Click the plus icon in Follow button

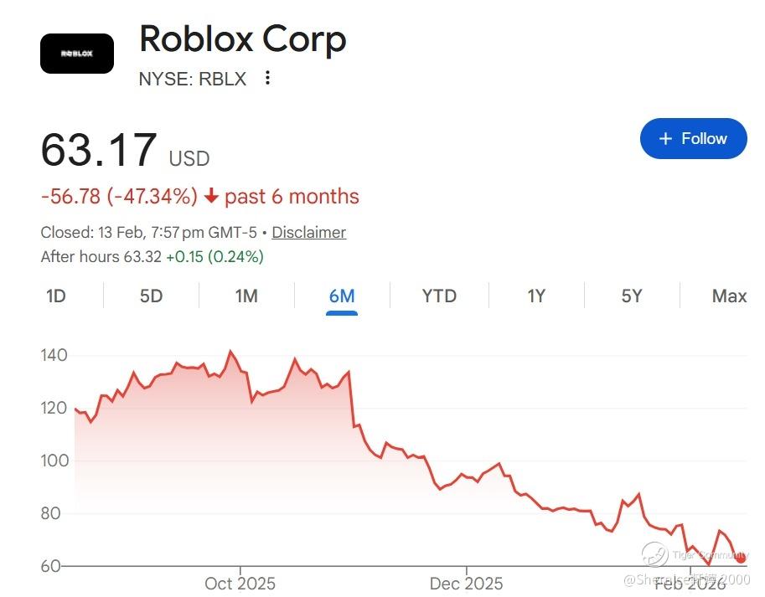(x=665, y=139)
